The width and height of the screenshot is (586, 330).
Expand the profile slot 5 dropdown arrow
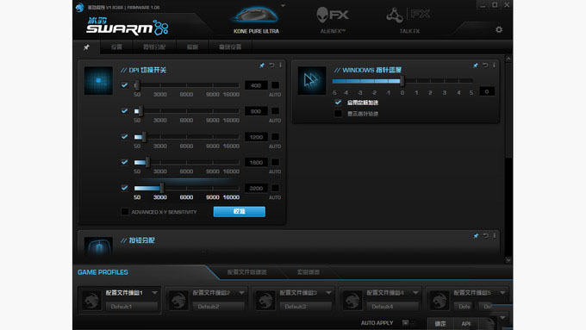[502, 293]
